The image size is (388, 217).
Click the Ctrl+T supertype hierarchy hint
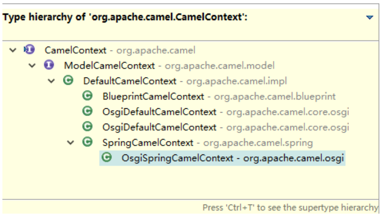click(x=290, y=207)
